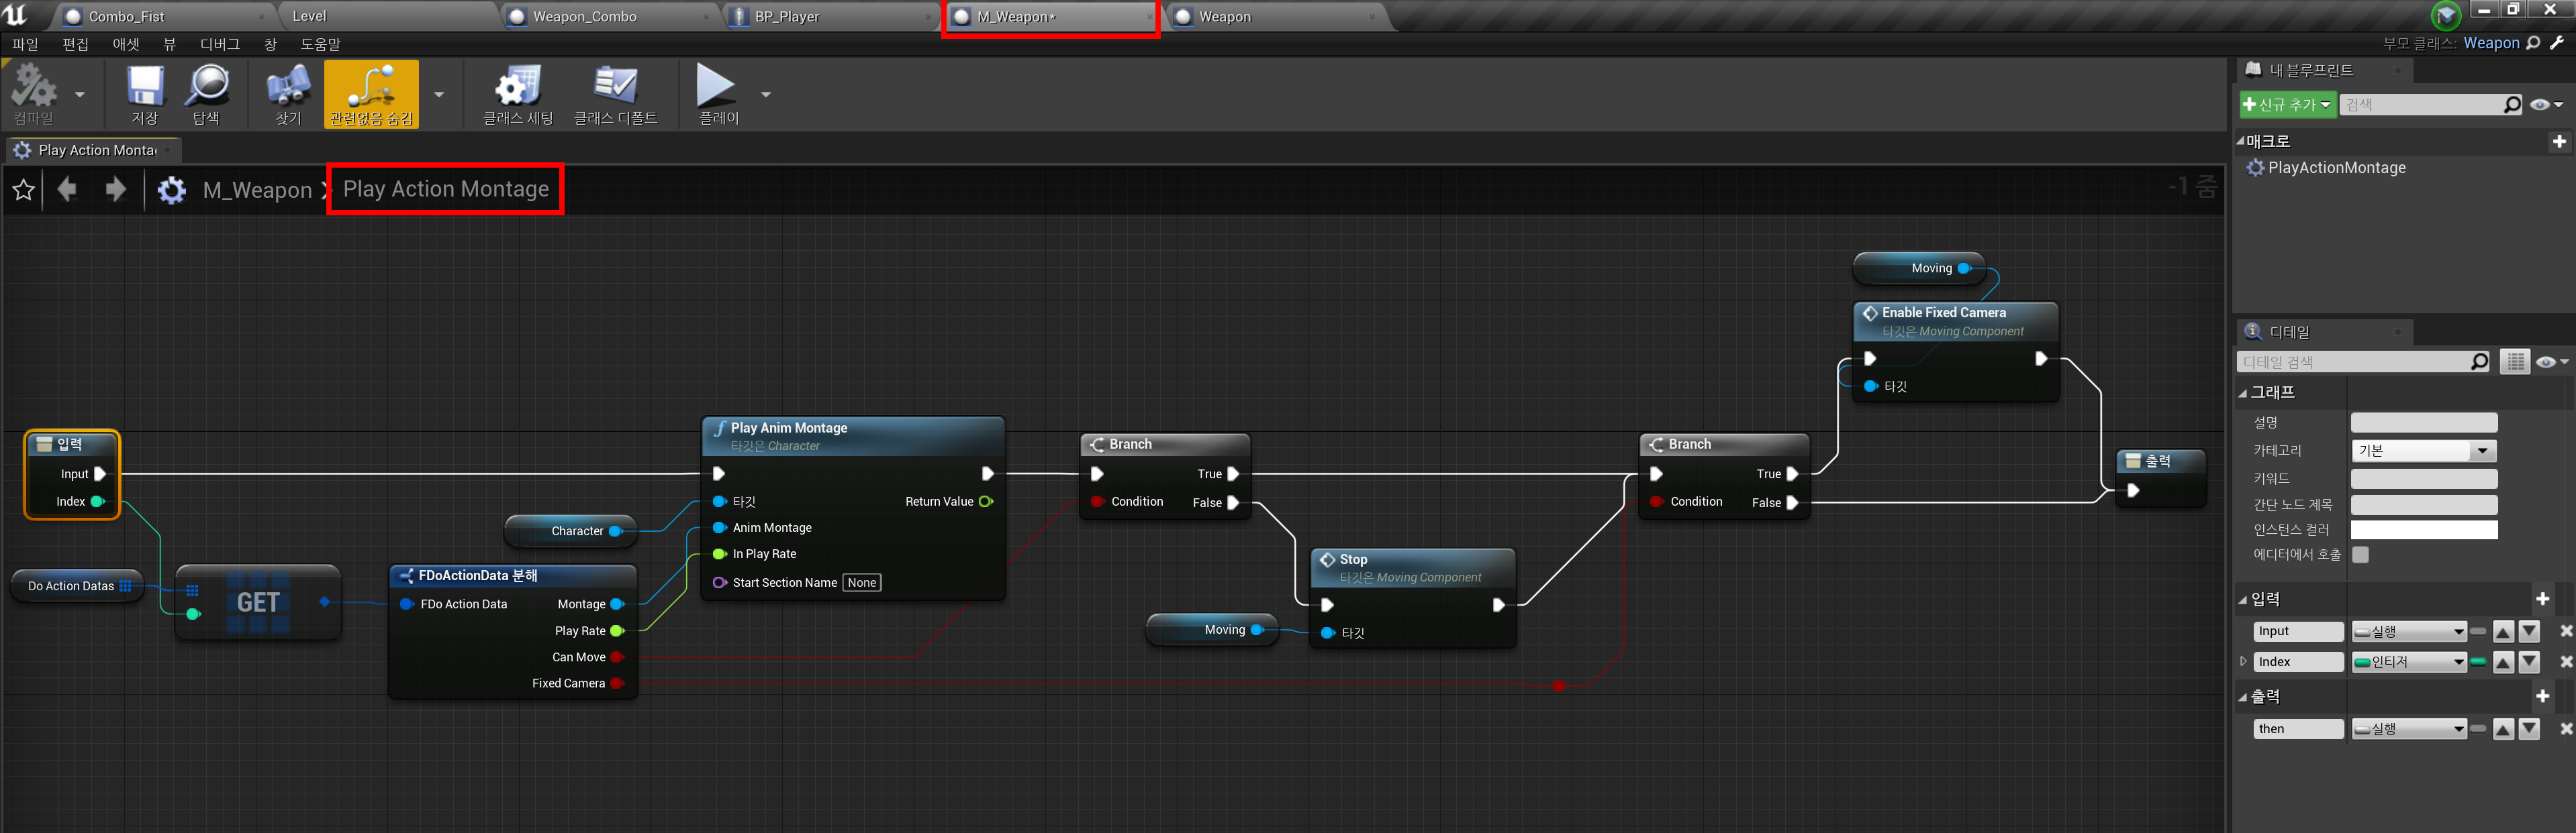Viewport: 2576px width, 833px height.
Task: Click the green Add New (신규 추가) button
Action: coord(2286,105)
